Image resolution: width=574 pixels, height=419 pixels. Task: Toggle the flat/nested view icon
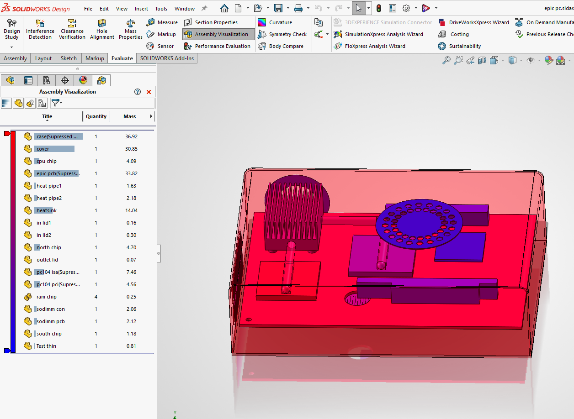18,103
